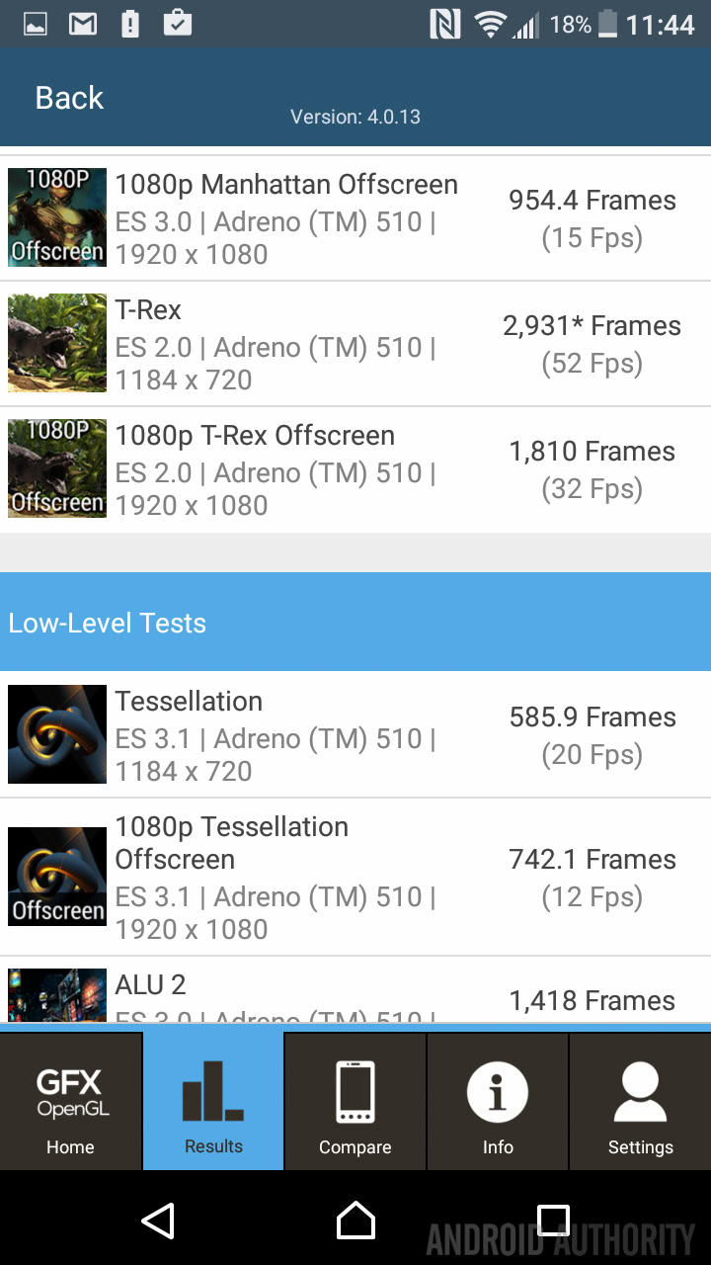The image size is (711, 1265).
Task: Tap the ALU 2 test thumbnail
Action: tap(57, 994)
